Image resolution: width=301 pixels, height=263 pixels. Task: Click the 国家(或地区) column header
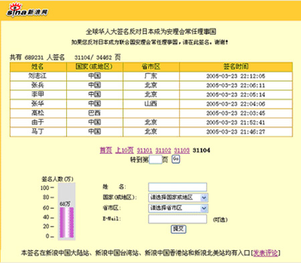[x=94, y=67]
